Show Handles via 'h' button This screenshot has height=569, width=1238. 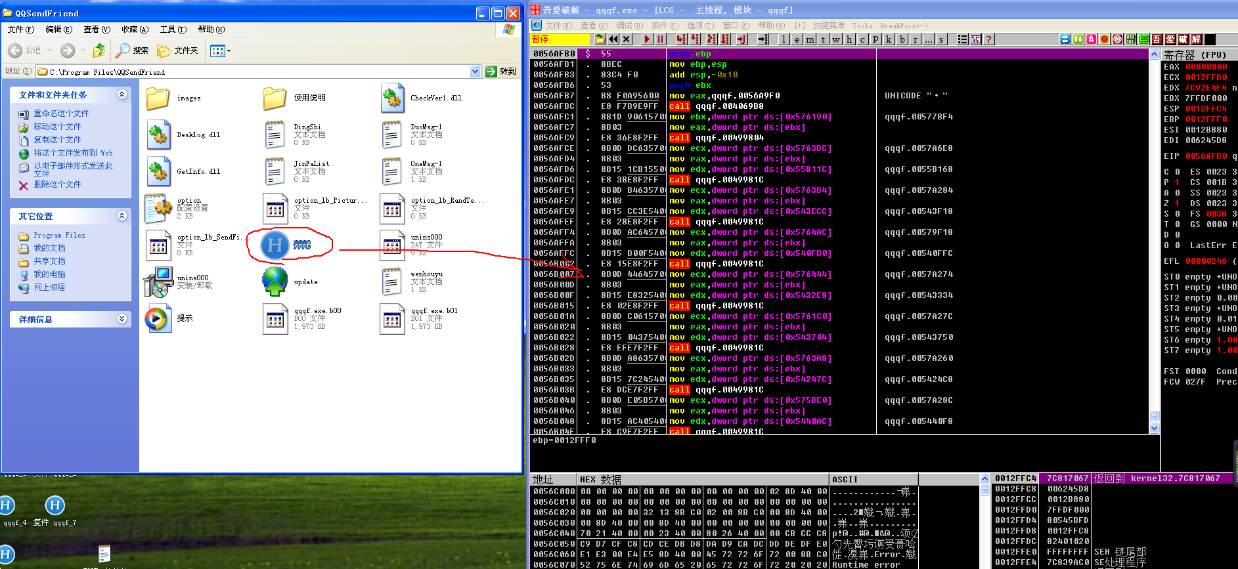click(x=849, y=39)
